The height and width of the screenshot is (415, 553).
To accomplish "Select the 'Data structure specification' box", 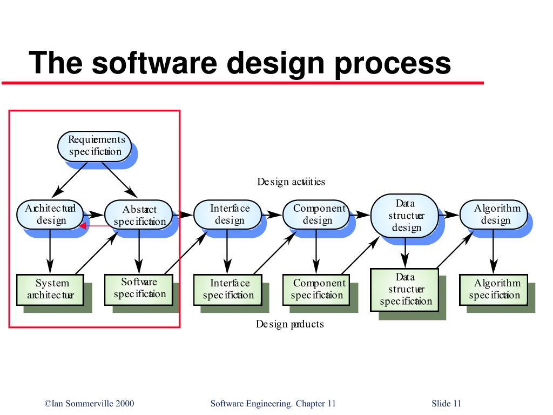I will pyautogui.click(x=404, y=290).
